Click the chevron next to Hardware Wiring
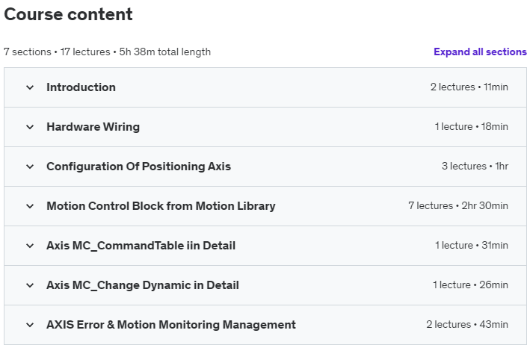 tap(30, 127)
